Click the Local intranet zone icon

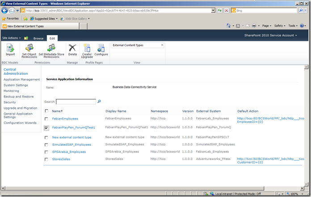212,194
